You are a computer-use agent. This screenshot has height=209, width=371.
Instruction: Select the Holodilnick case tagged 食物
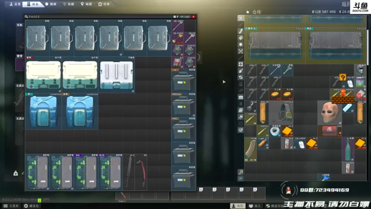tap(80, 111)
